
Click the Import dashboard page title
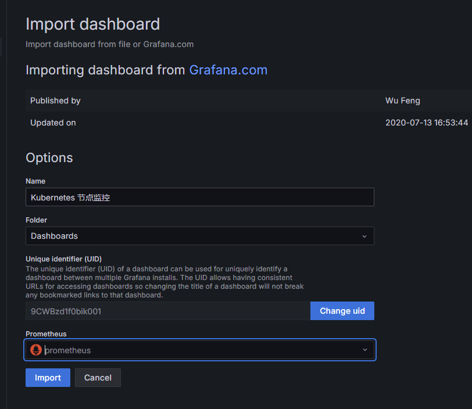pyautogui.click(x=92, y=24)
